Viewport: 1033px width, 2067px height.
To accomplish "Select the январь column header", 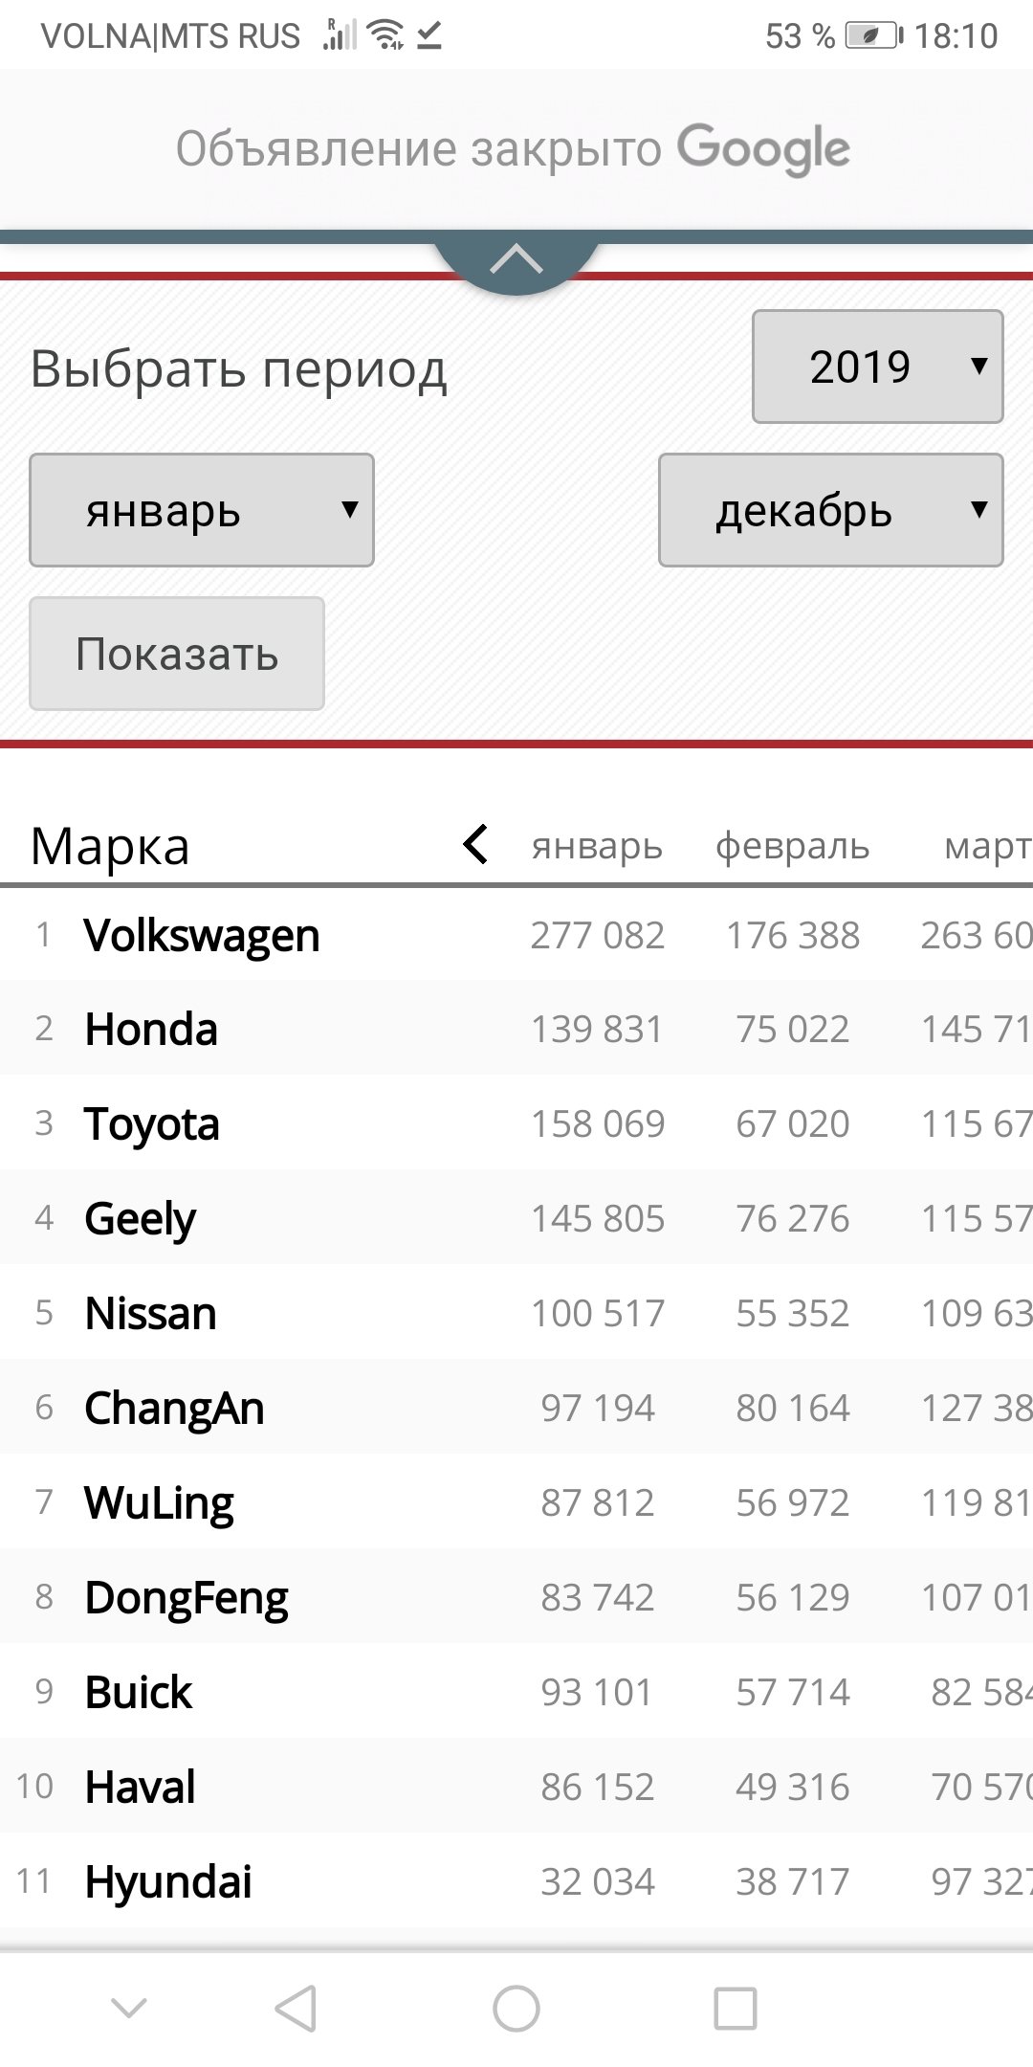I will click(x=597, y=846).
